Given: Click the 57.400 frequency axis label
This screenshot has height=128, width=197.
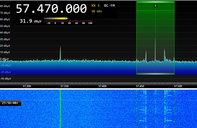Looking at the screenshot, I should pyautogui.click(x=102, y=86).
